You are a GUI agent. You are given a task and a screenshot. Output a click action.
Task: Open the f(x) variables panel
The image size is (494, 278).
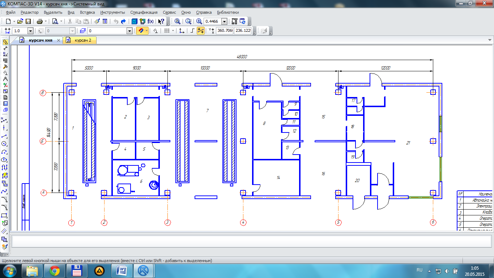[150, 21]
